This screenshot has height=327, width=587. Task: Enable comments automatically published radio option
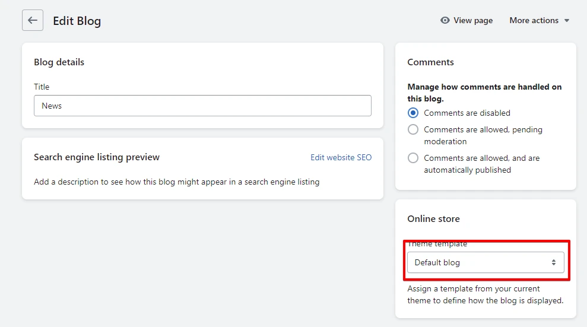point(413,158)
